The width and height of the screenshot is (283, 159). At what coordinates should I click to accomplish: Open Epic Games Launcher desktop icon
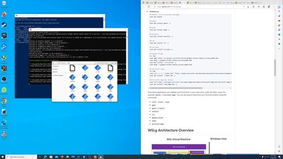[x=4, y=36]
